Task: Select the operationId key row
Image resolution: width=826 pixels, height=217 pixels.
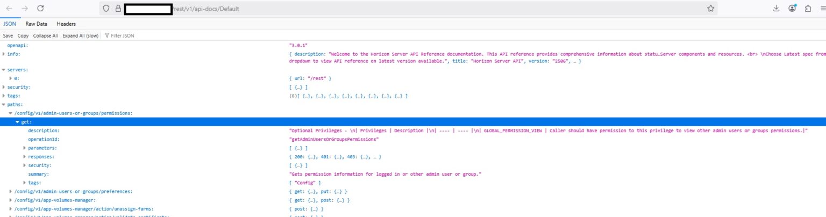Action: 44,139
